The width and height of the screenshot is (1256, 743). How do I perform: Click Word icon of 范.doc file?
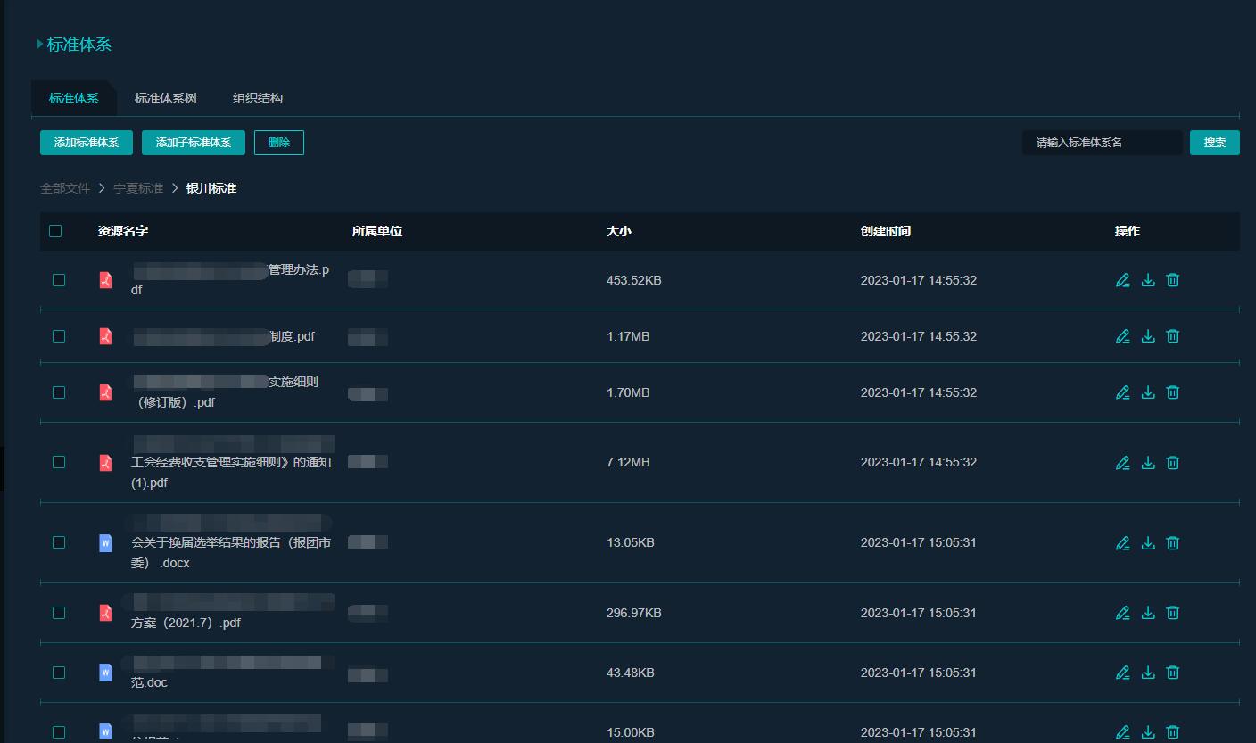[105, 673]
